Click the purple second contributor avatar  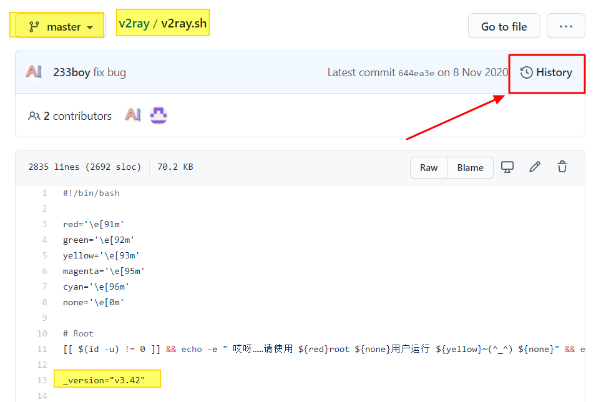159,115
